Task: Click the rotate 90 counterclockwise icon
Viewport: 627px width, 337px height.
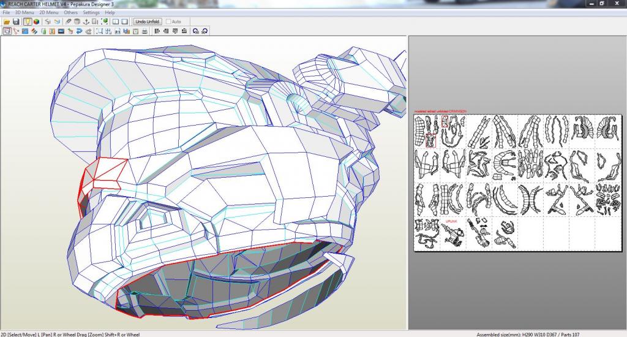Action: [195, 31]
